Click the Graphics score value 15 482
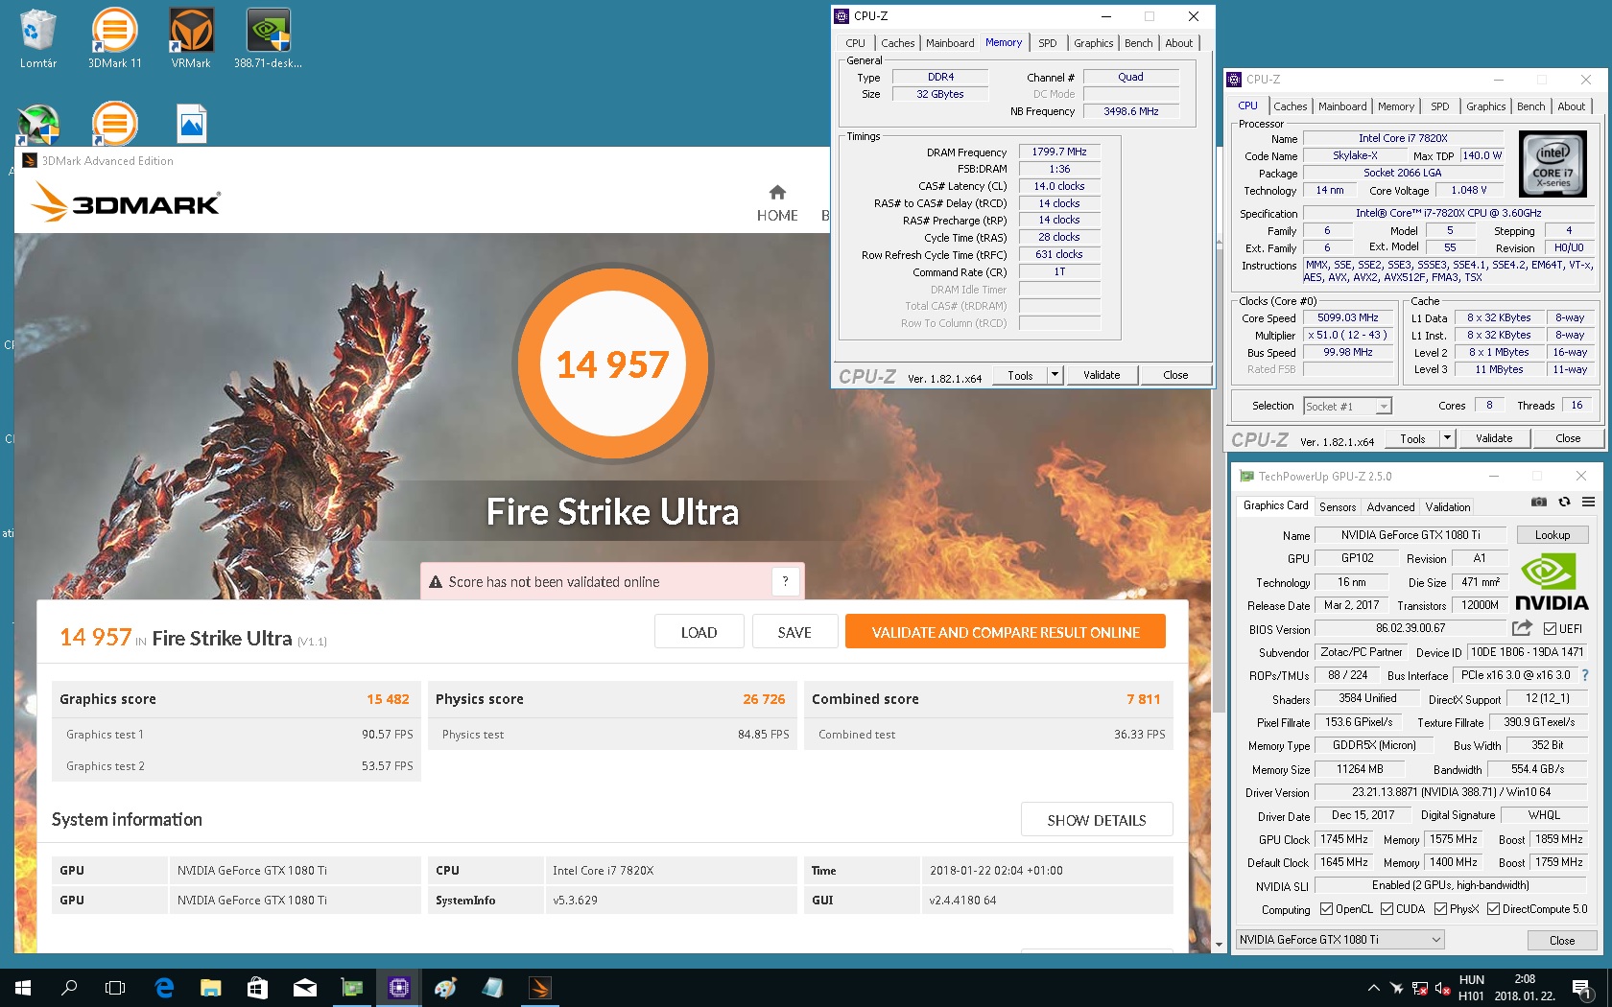 388,699
